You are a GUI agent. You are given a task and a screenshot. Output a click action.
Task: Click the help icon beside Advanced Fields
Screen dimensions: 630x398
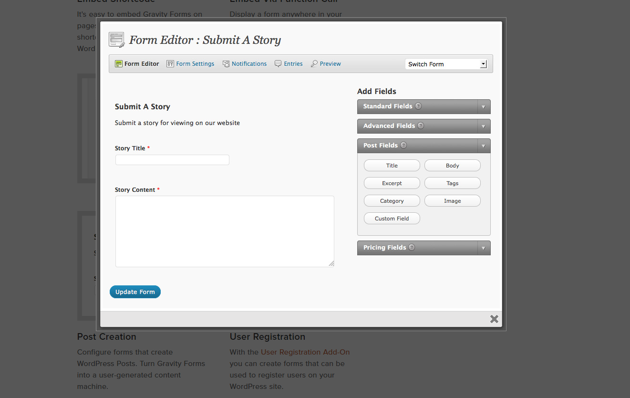pyautogui.click(x=421, y=126)
